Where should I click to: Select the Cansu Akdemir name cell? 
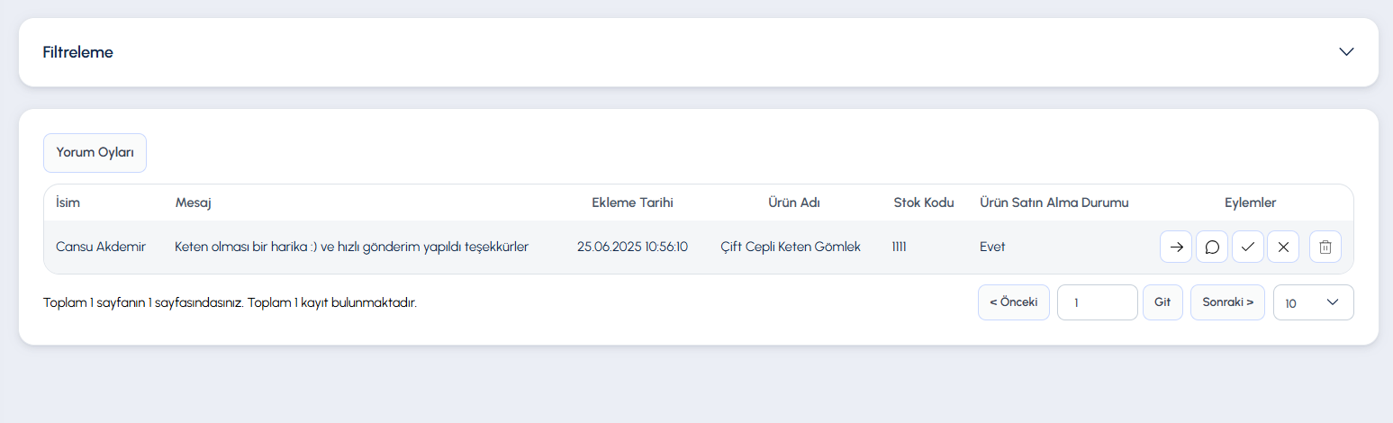(x=101, y=247)
